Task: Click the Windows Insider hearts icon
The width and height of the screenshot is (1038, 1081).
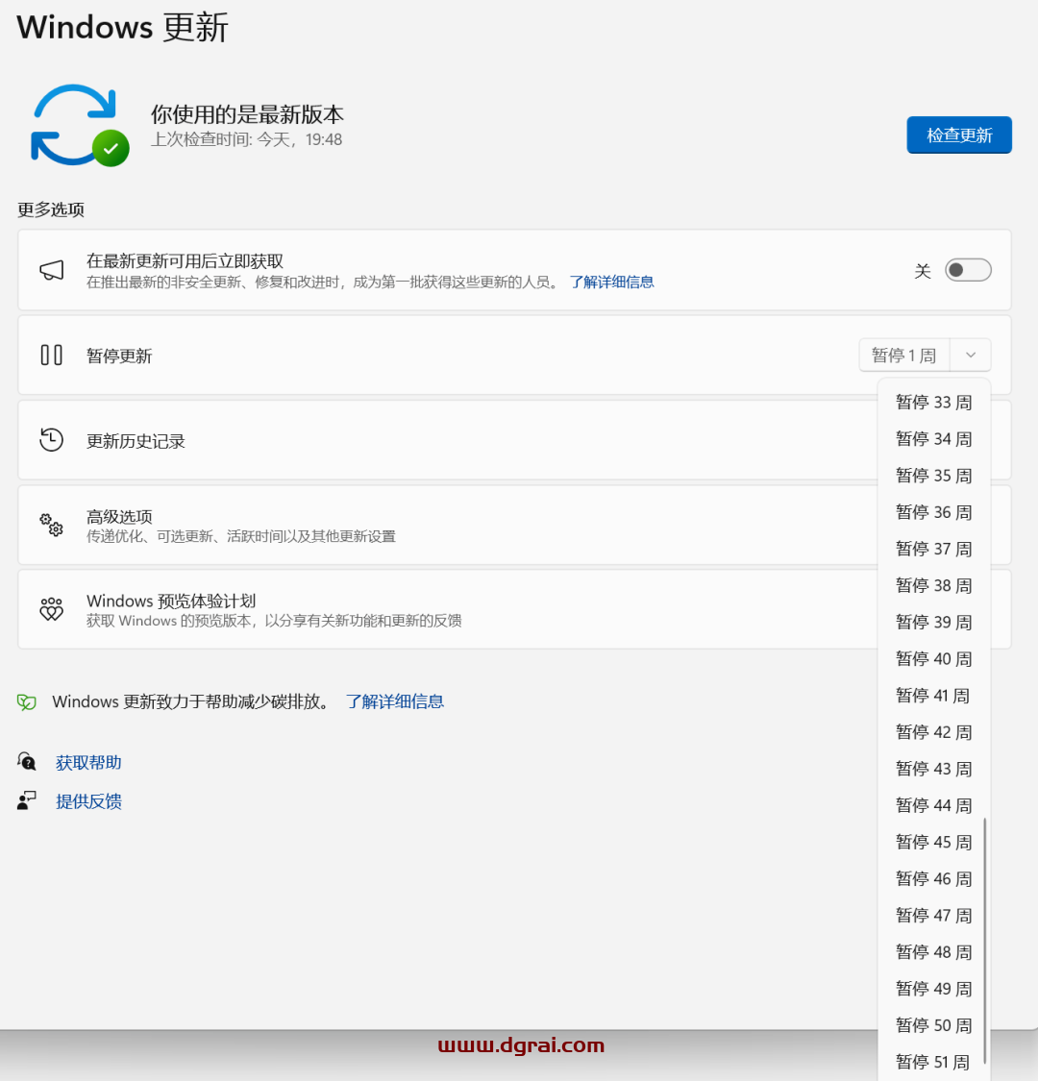Action: [52, 609]
